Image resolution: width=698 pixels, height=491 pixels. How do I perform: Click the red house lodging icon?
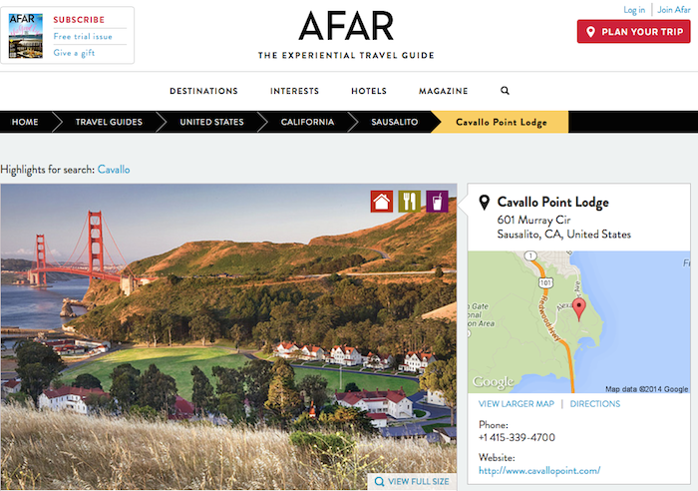point(382,202)
